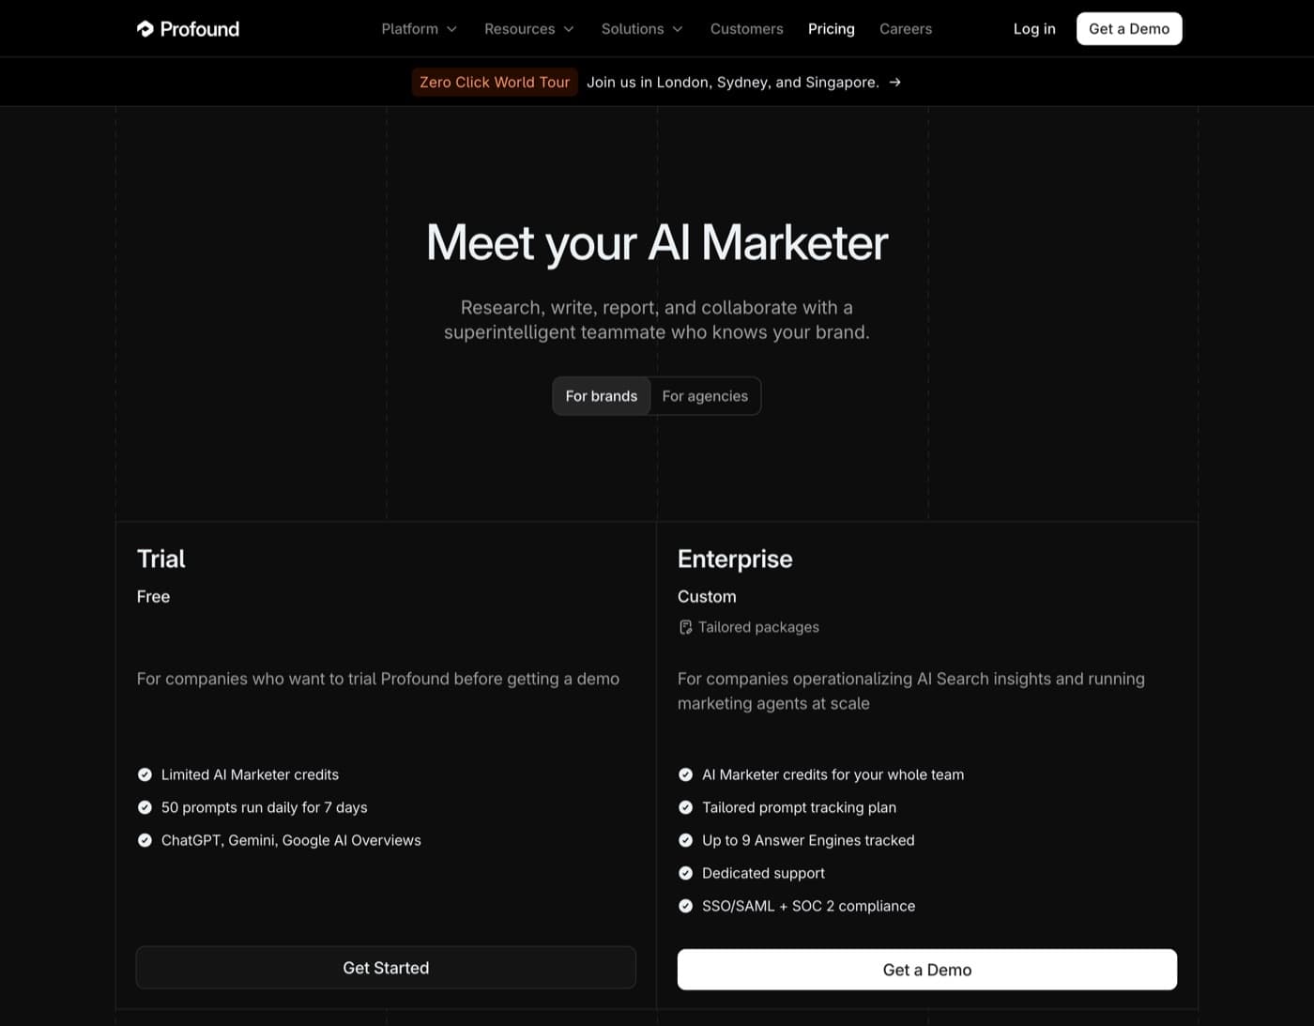Click Get Started on the Trial plan
This screenshot has width=1314, height=1026.
tap(386, 968)
